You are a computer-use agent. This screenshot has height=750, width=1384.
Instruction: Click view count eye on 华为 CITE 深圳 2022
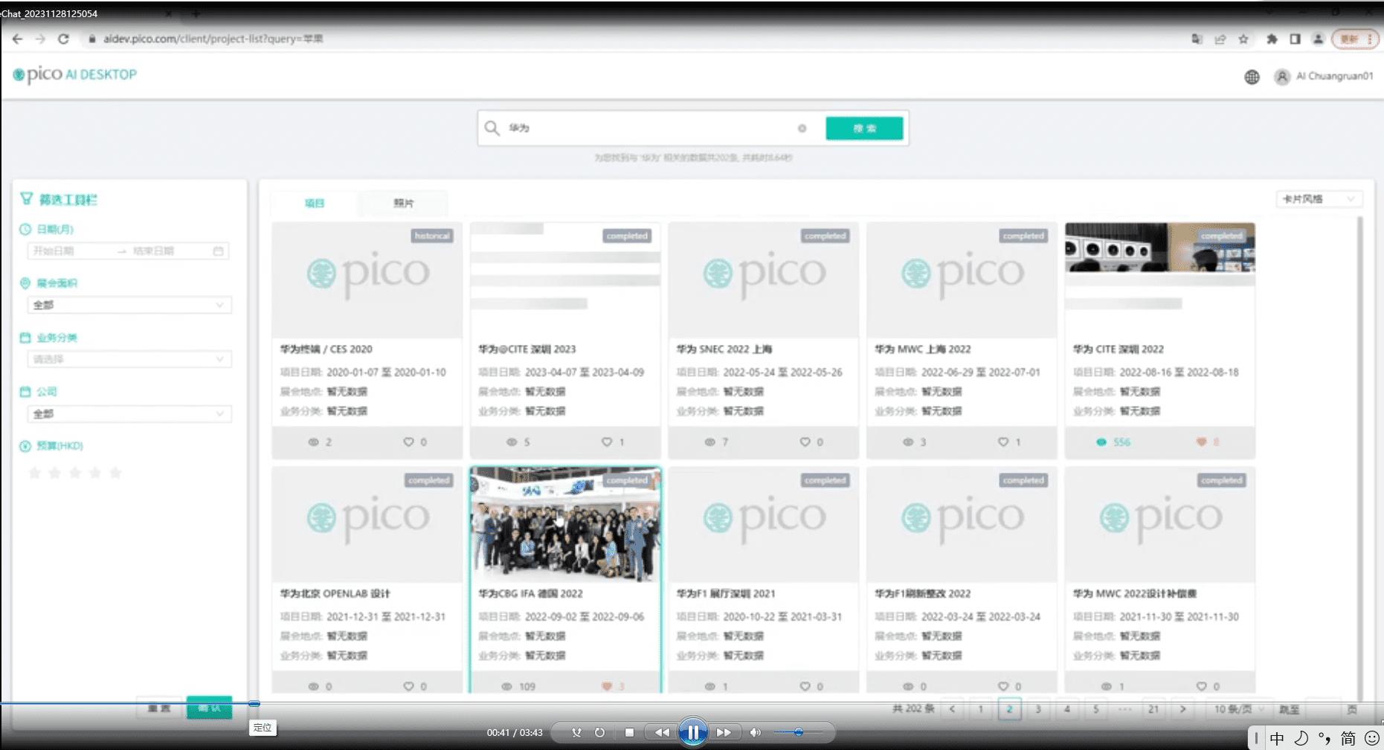click(x=1101, y=442)
